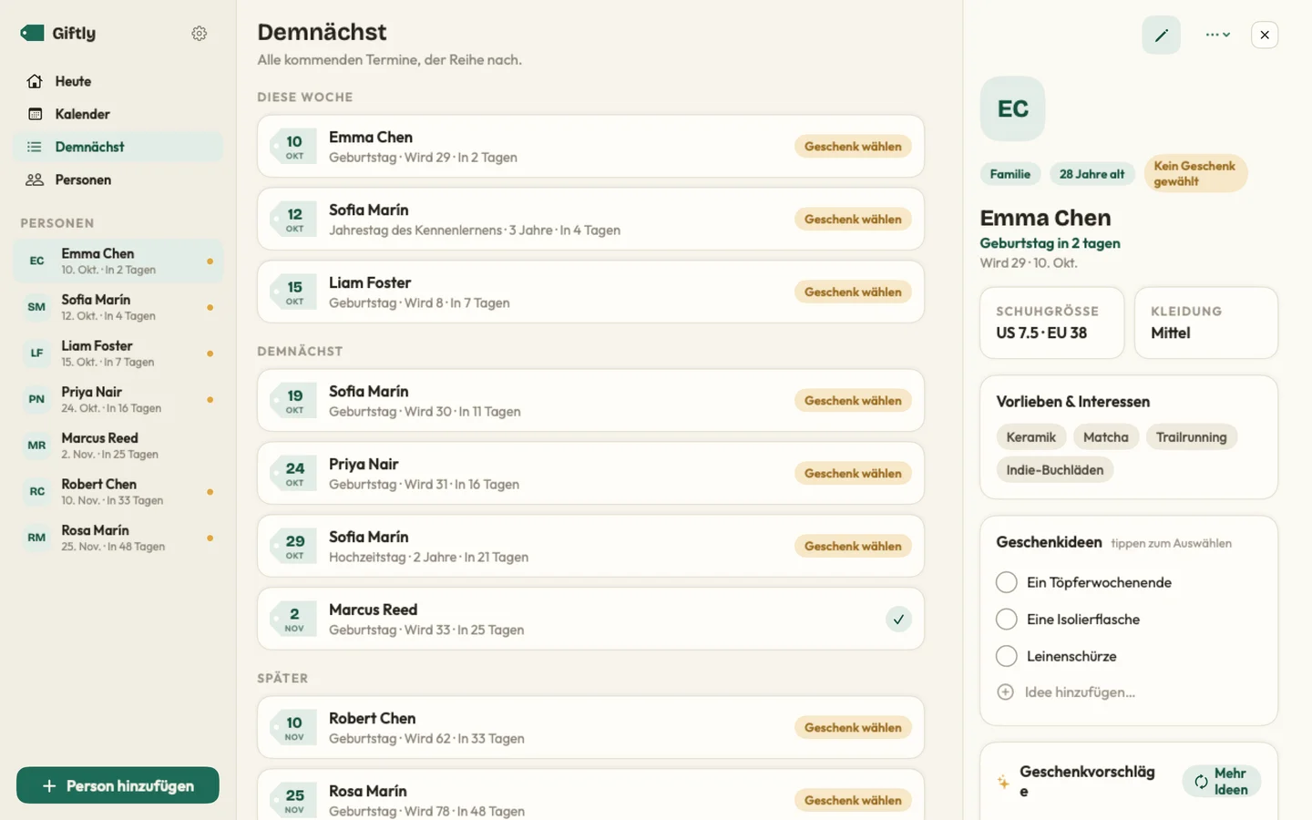This screenshot has width=1312, height=820.
Task: Close the Emma Chen detail panel
Action: click(1265, 35)
